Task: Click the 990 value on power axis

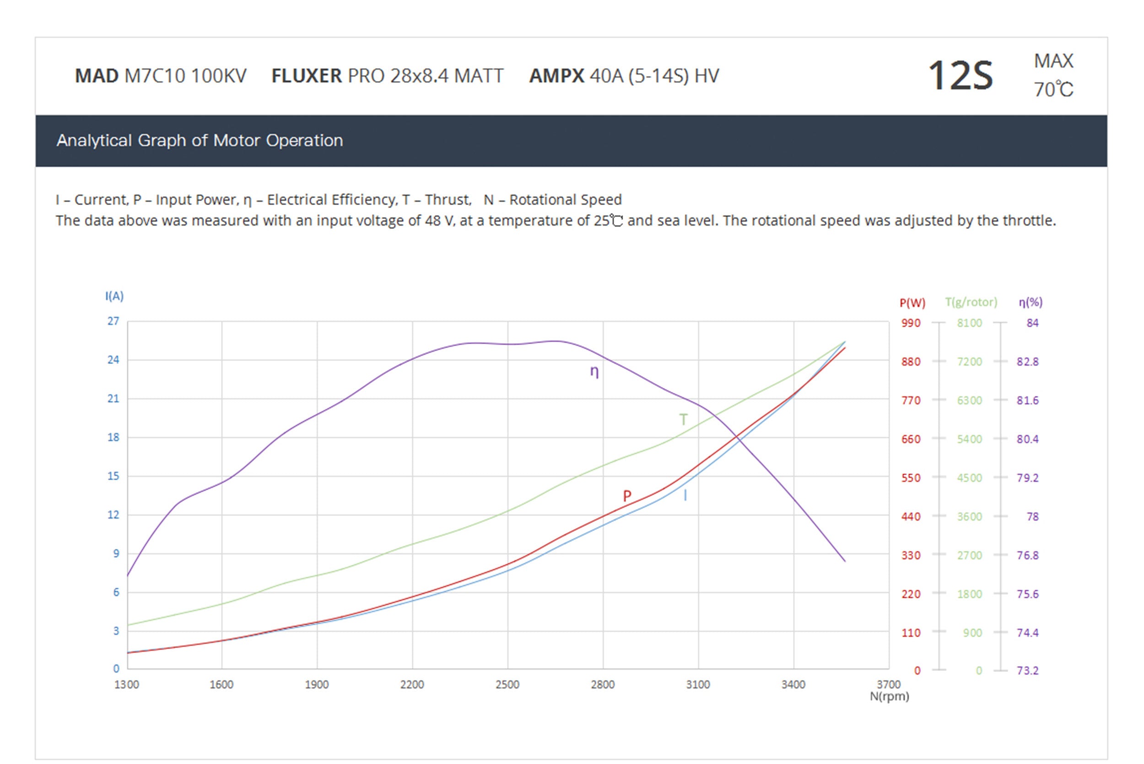Action: (911, 323)
